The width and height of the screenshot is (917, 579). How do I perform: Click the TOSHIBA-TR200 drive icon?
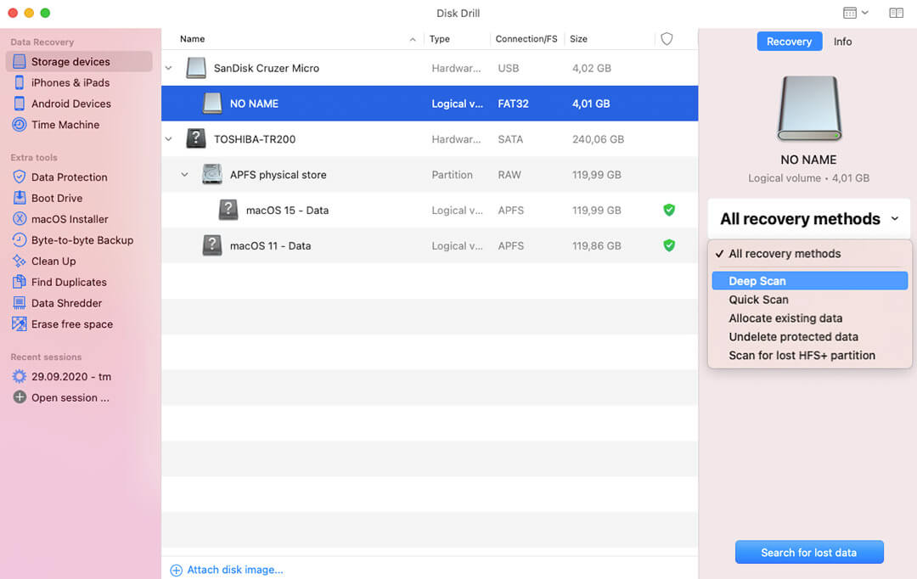196,138
